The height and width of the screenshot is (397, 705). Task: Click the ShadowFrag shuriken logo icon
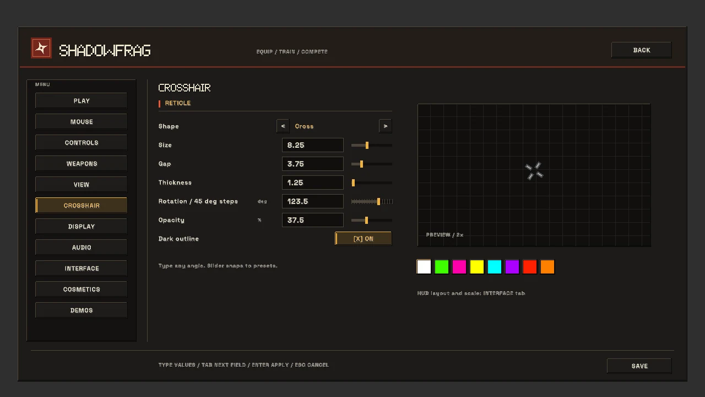pos(41,49)
